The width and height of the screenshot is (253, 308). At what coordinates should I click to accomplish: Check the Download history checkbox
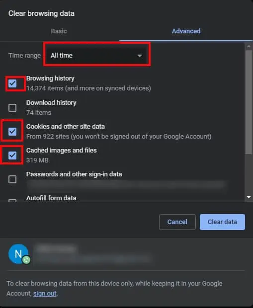(x=12, y=108)
